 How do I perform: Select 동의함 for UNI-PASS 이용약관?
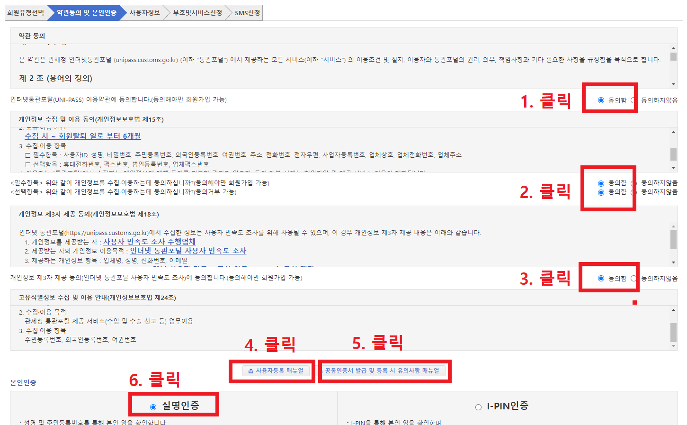click(601, 100)
